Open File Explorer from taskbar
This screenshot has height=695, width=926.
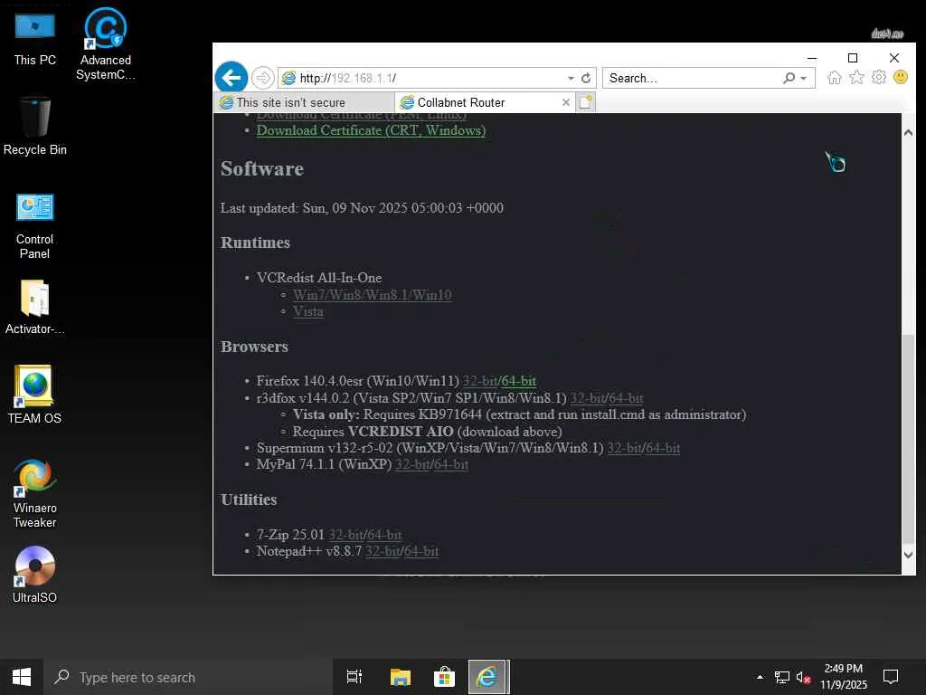(400, 677)
